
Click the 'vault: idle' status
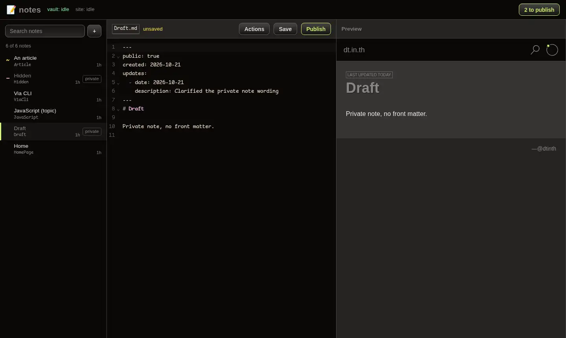58,9
